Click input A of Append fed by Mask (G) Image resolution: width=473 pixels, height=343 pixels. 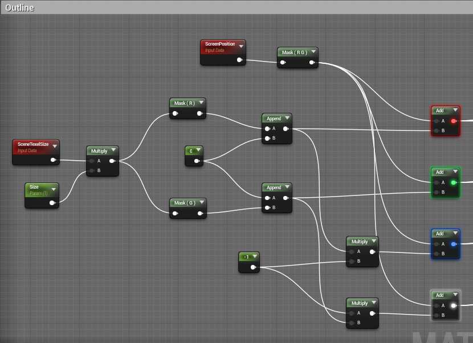point(267,198)
